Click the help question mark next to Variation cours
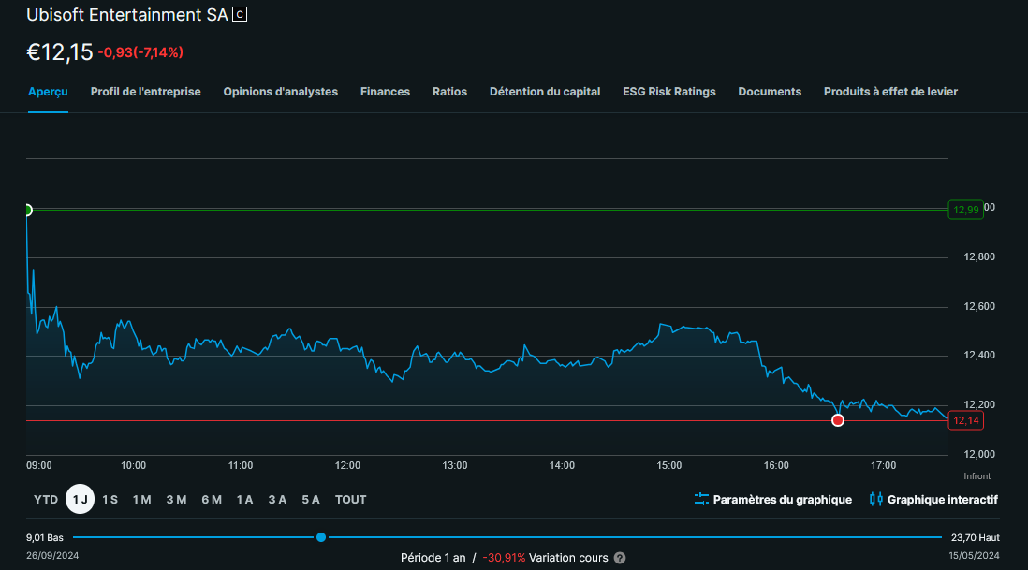Image resolution: width=1028 pixels, height=570 pixels. [x=620, y=558]
